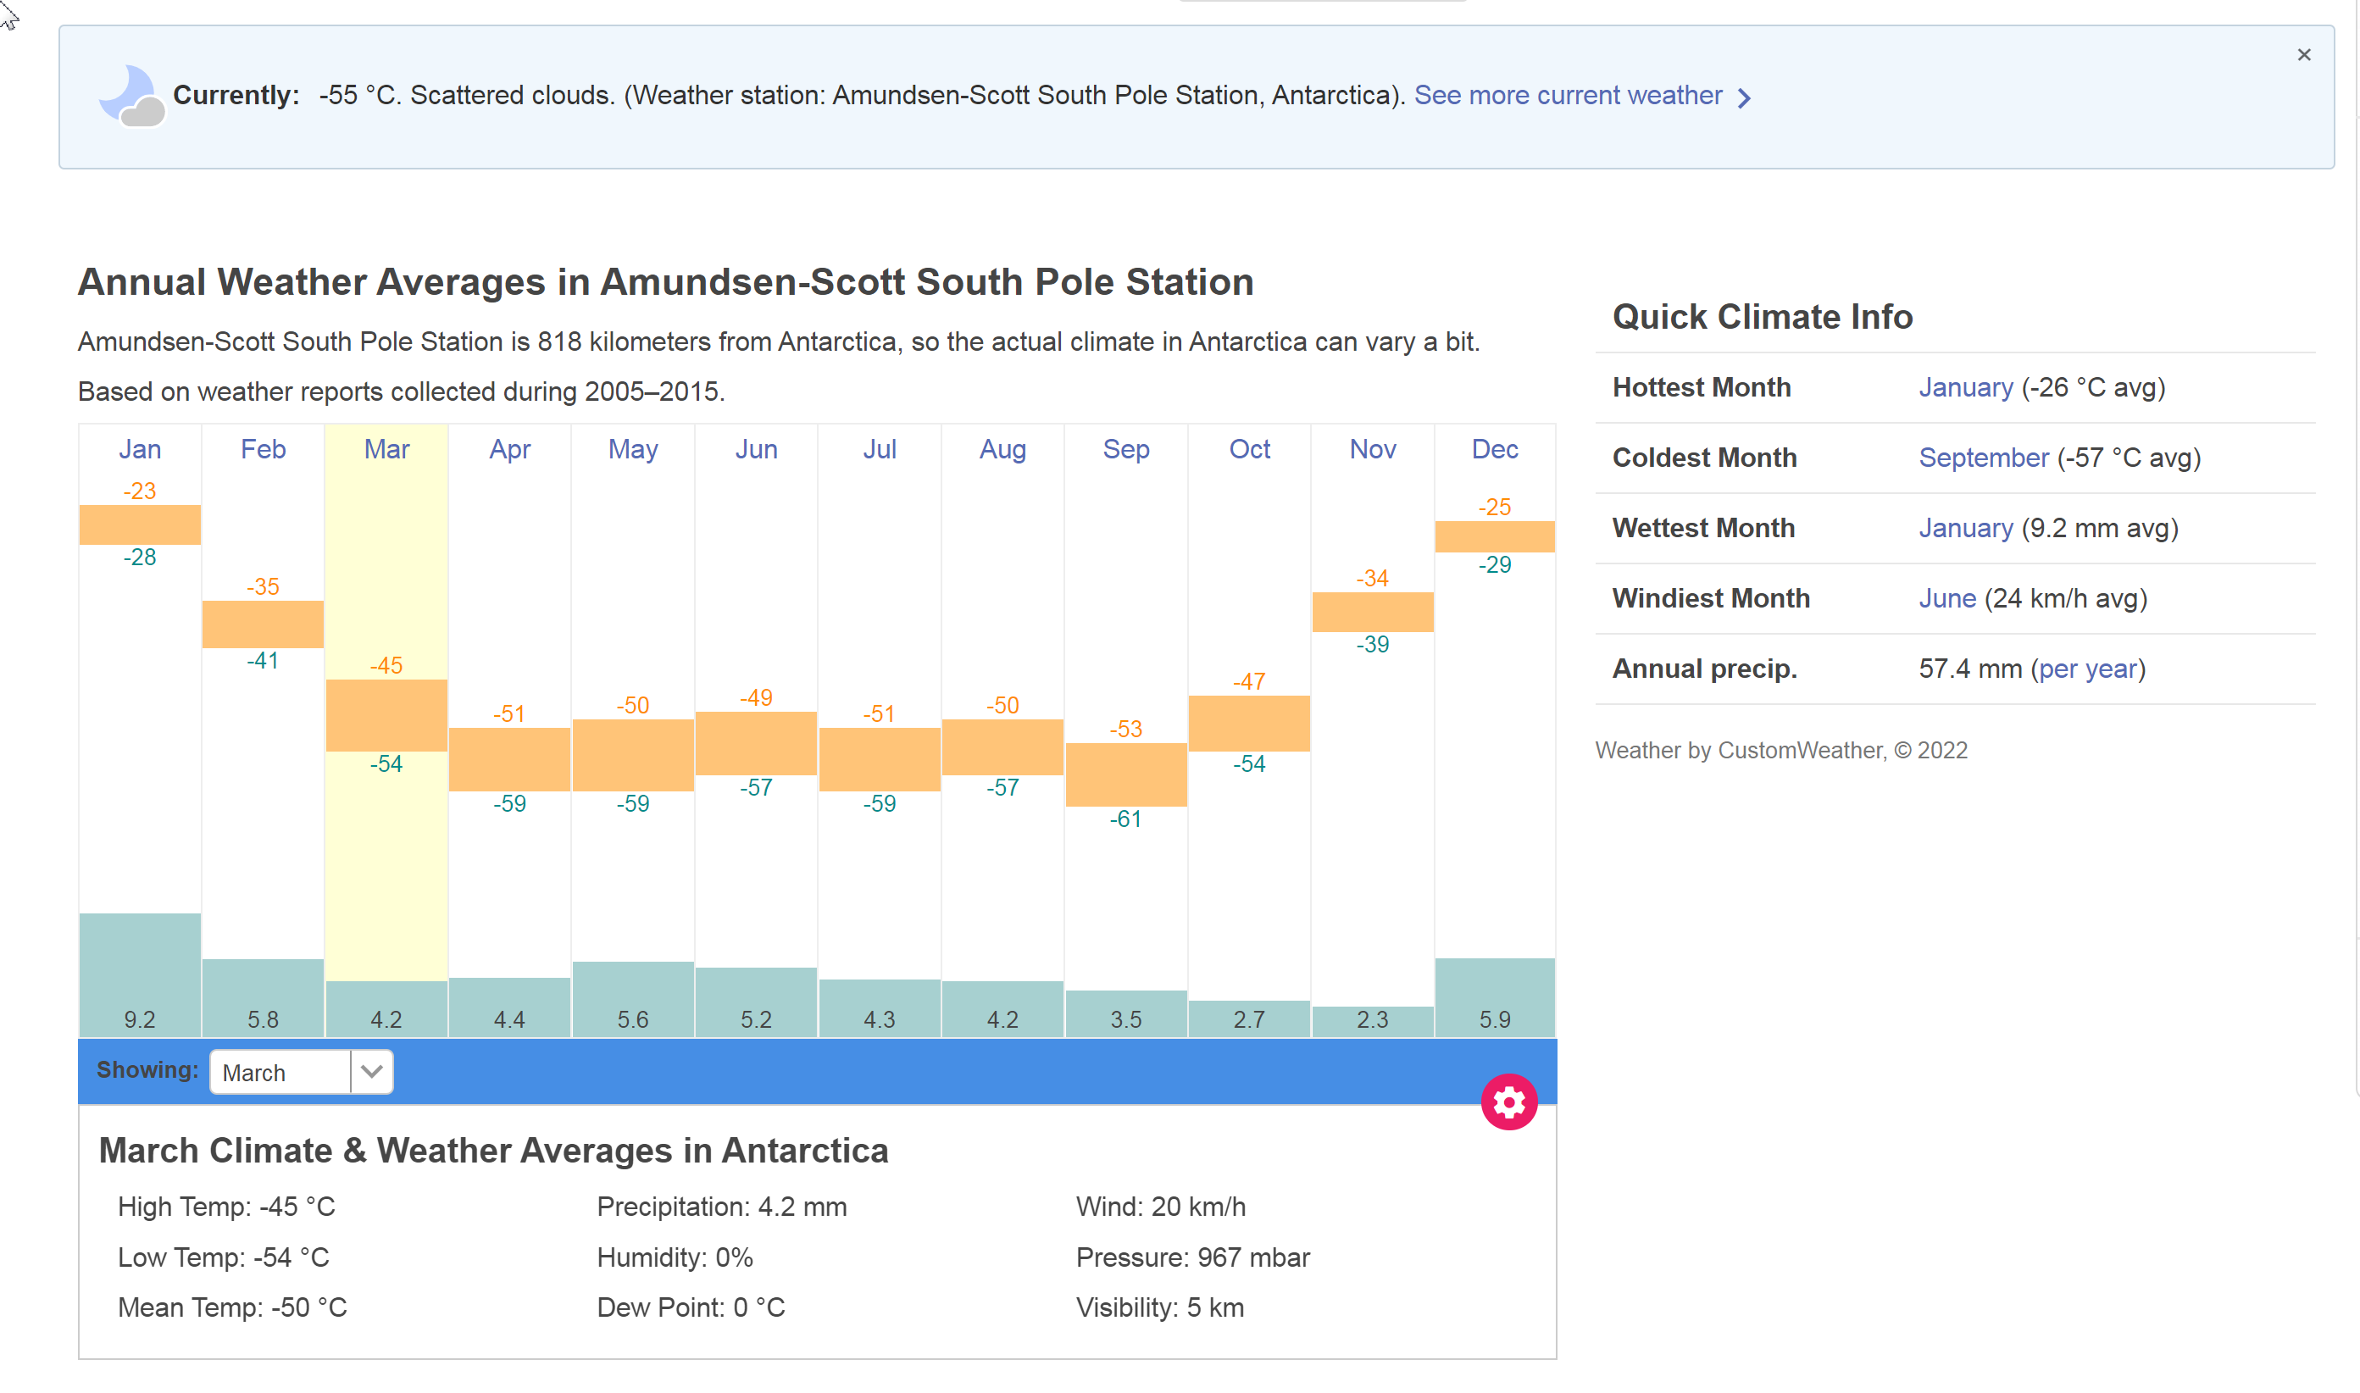Click November low temperature -39
The width and height of the screenshot is (2360, 1393).
1371,645
